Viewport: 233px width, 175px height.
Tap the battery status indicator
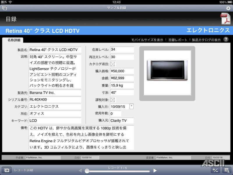pos(229,2)
